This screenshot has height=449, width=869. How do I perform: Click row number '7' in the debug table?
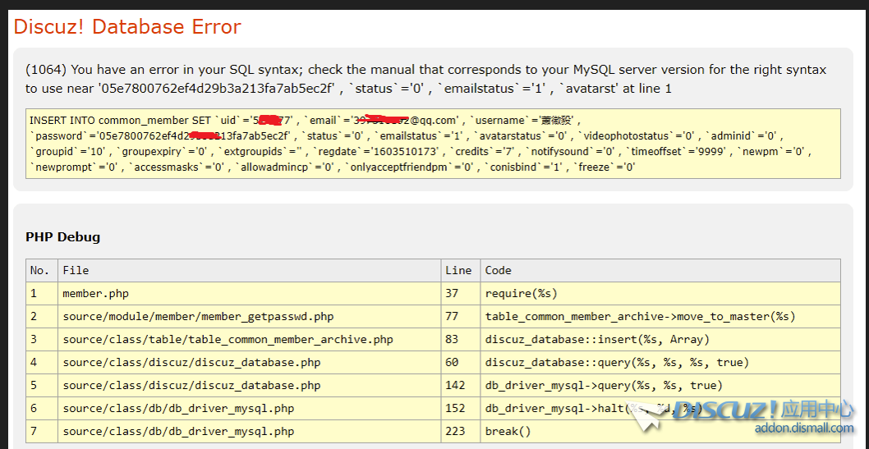(42, 431)
